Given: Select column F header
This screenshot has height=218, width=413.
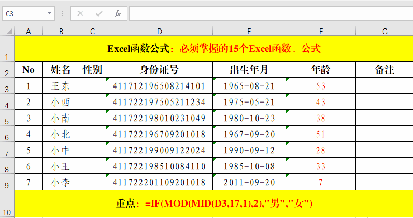Looking at the screenshot, I should pos(321,32).
